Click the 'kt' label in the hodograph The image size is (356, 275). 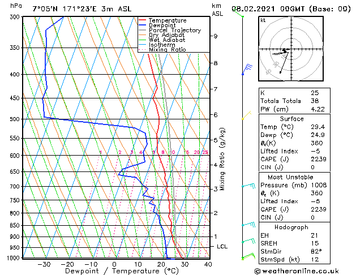[263, 20]
